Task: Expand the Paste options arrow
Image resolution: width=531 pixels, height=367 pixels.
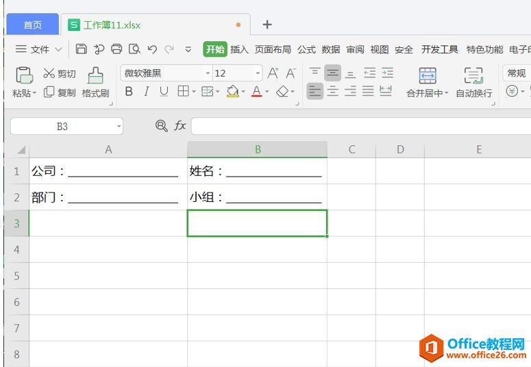Action: [34, 92]
